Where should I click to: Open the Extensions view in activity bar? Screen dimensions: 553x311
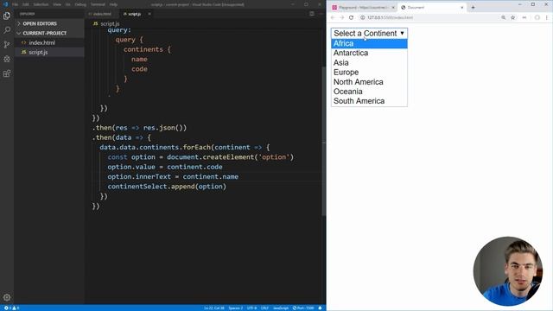7,73
